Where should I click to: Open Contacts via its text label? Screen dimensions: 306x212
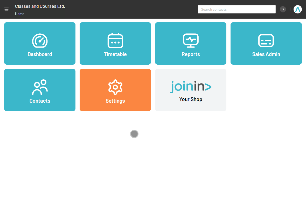coord(40,101)
